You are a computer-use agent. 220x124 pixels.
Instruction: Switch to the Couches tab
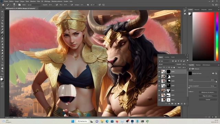click(x=167, y=57)
